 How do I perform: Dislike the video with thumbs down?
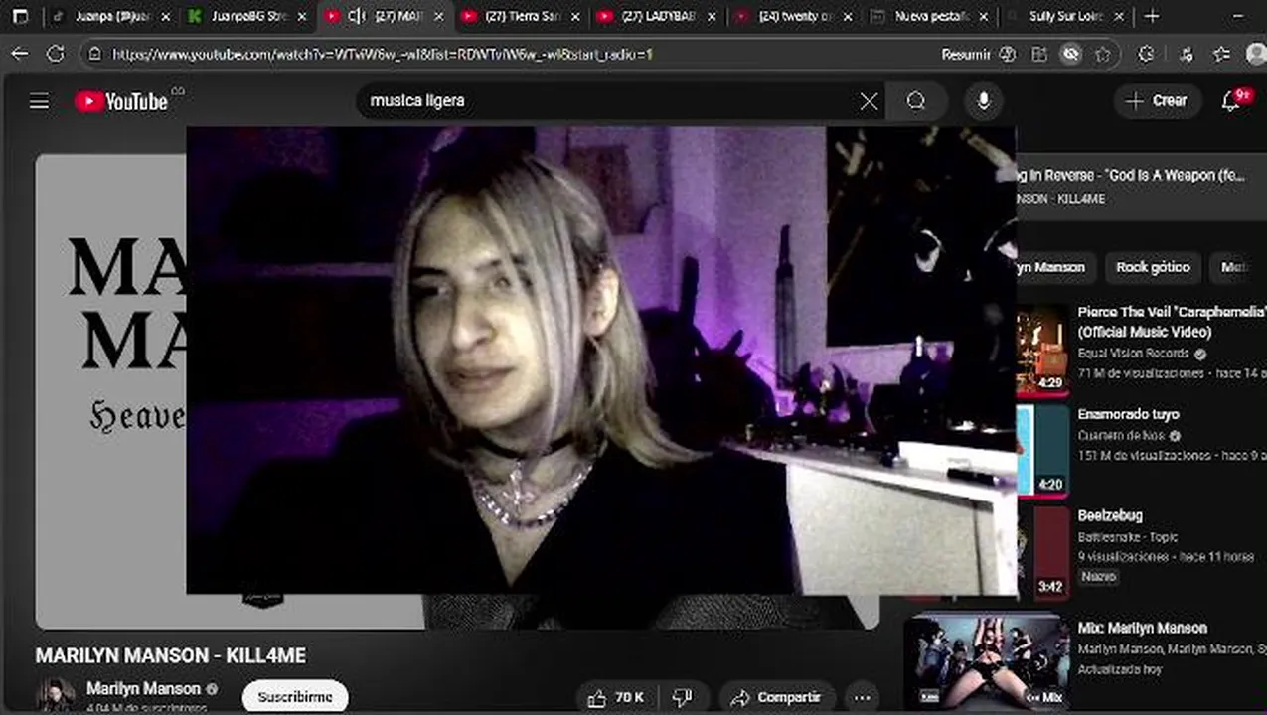(683, 698)
